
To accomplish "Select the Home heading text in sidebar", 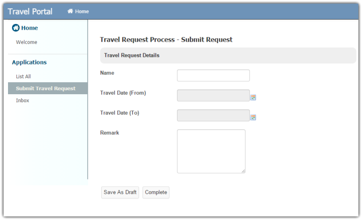I will pos(29,28).
